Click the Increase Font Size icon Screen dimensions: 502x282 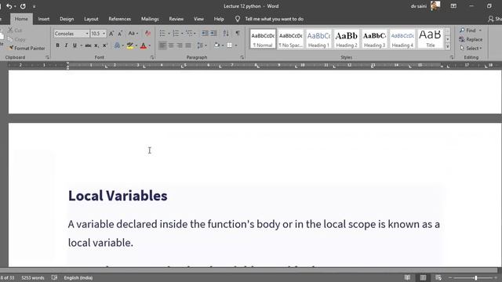point(111,34)
